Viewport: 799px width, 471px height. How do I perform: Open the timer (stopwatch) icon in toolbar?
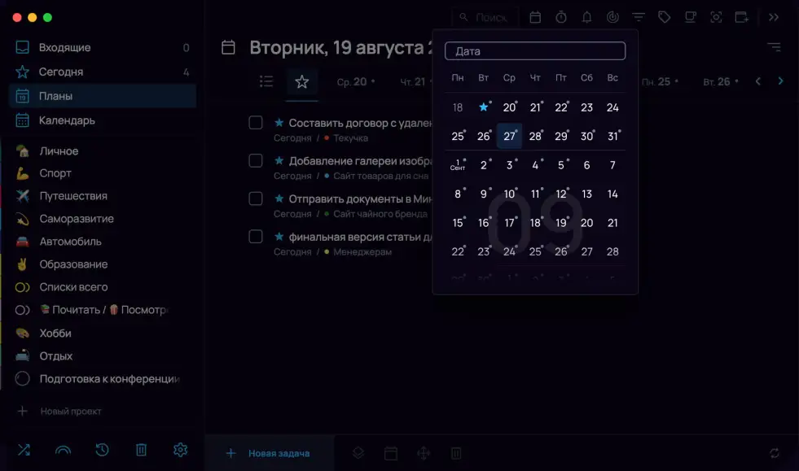point(561,17)
